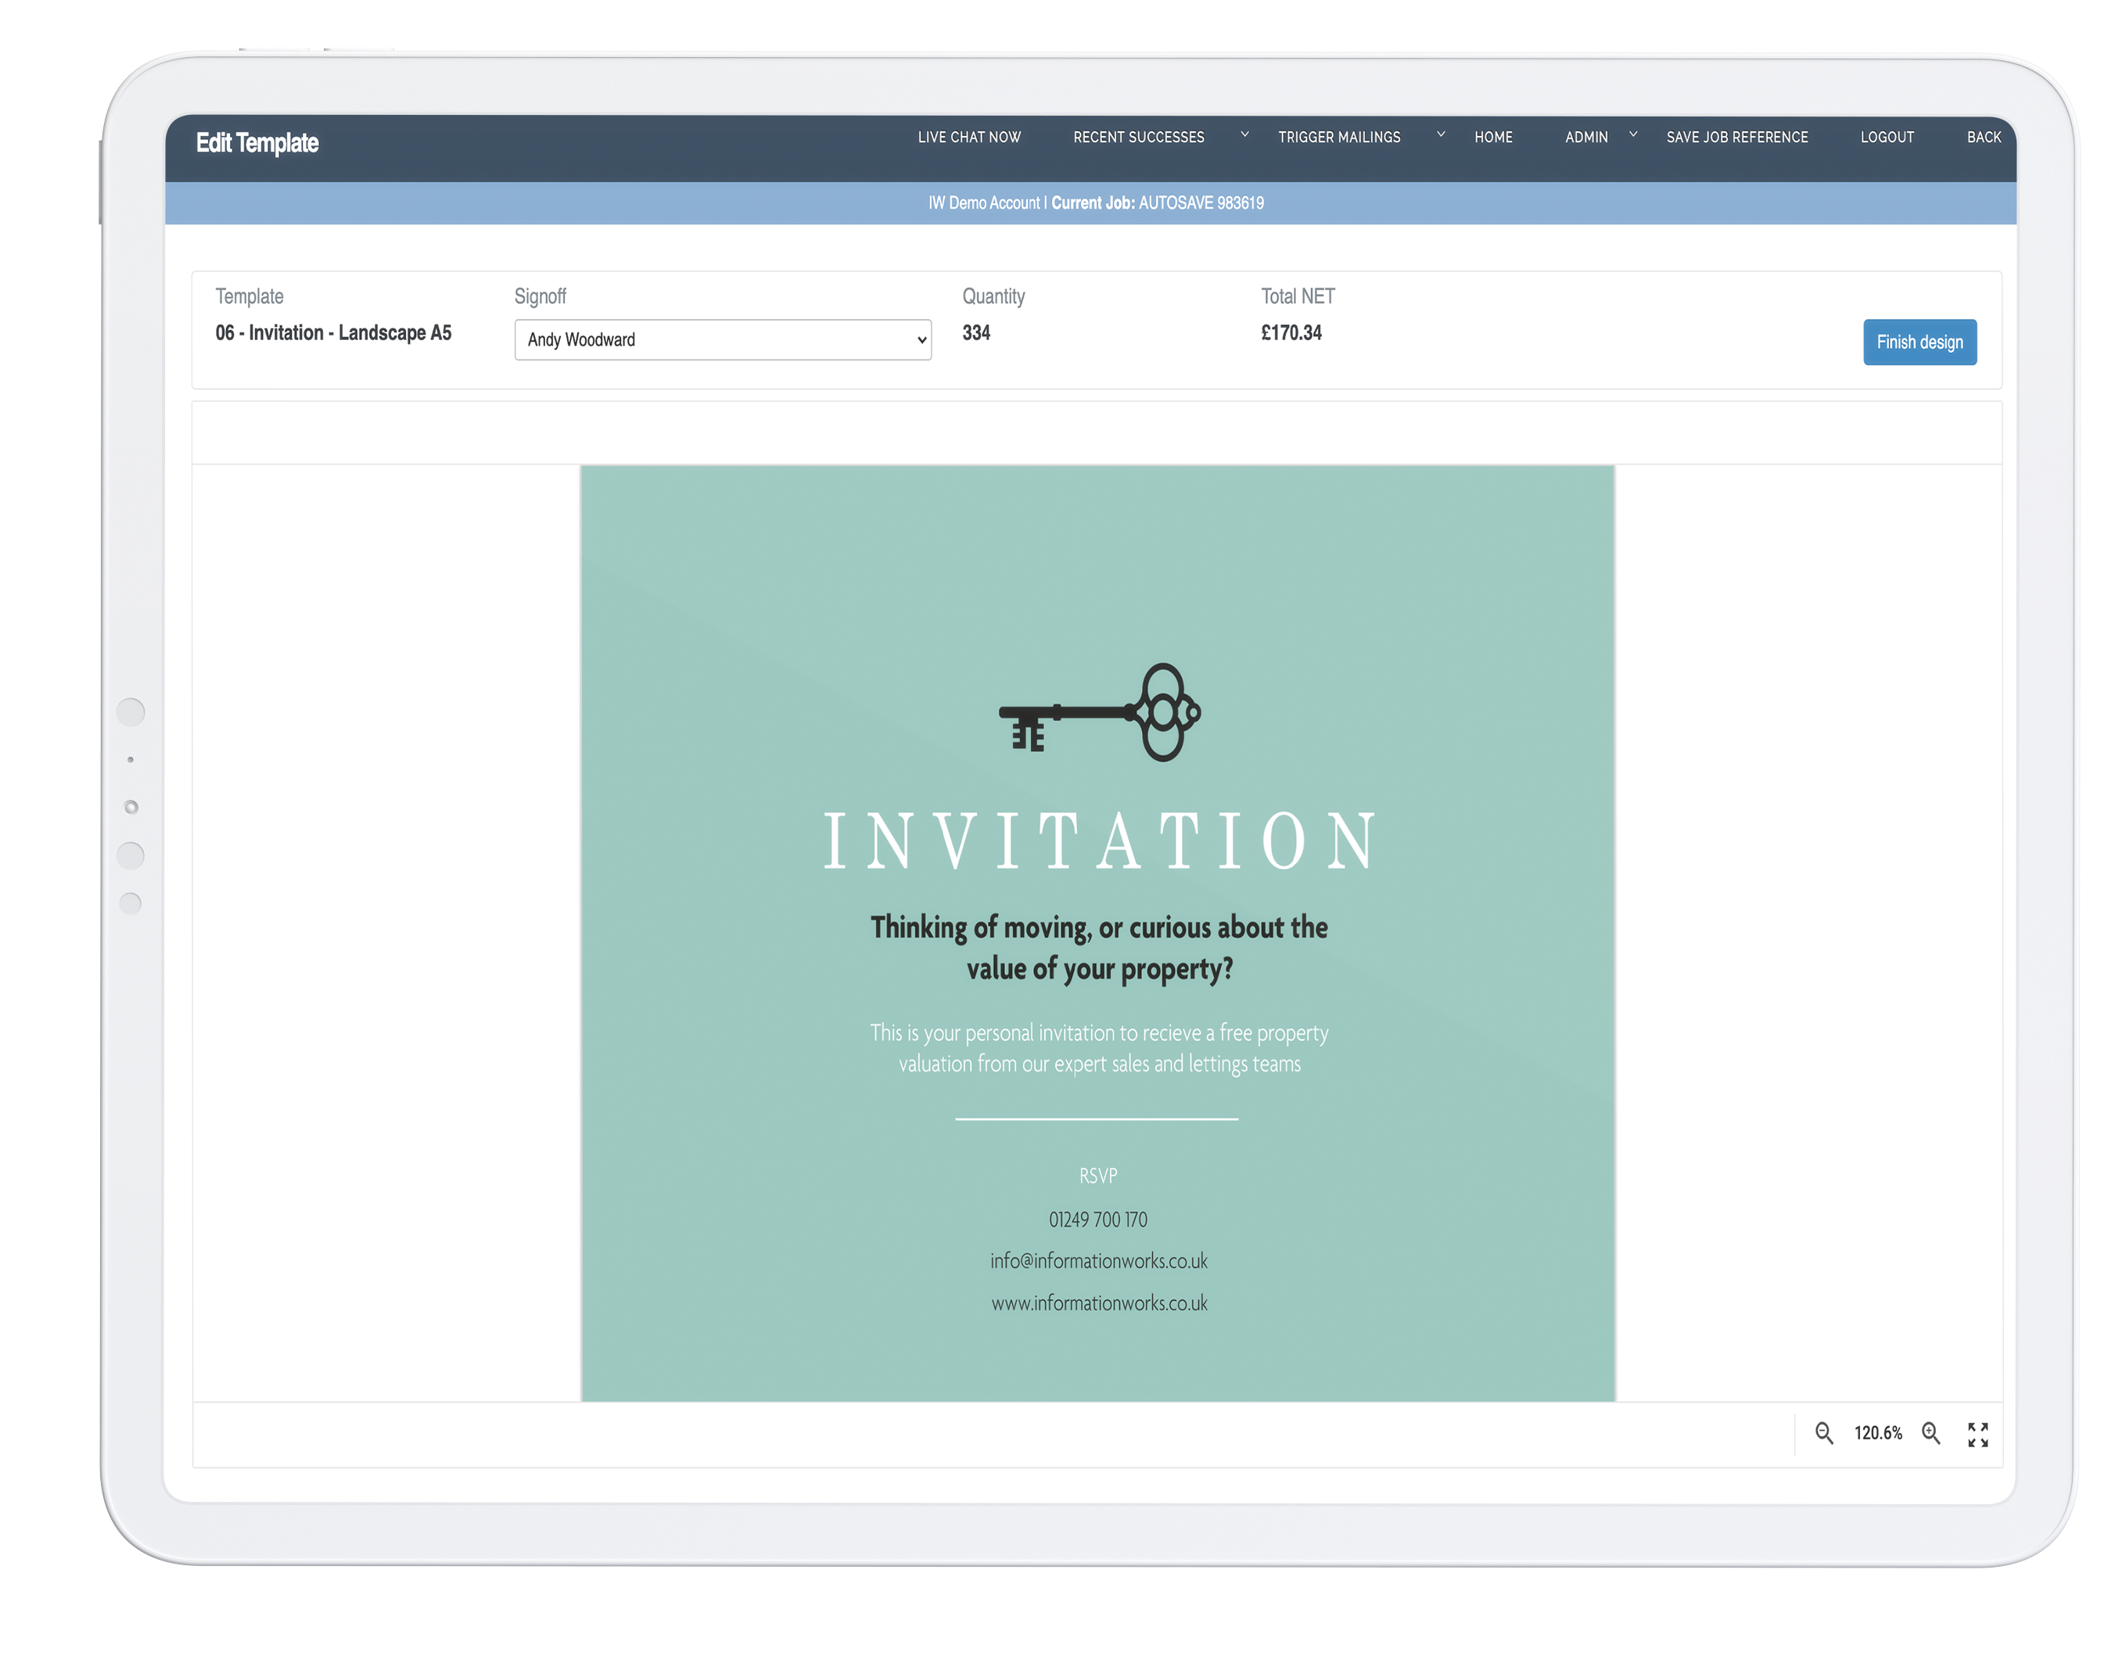Select the 01249 700 170 phone text
2115x1670 pixels.
click(1097, 1219)
